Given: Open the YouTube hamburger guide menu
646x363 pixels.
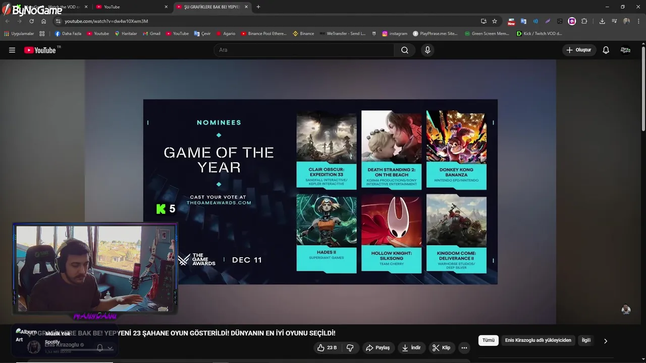Looking at the screenshot, I should pos(12,50).
